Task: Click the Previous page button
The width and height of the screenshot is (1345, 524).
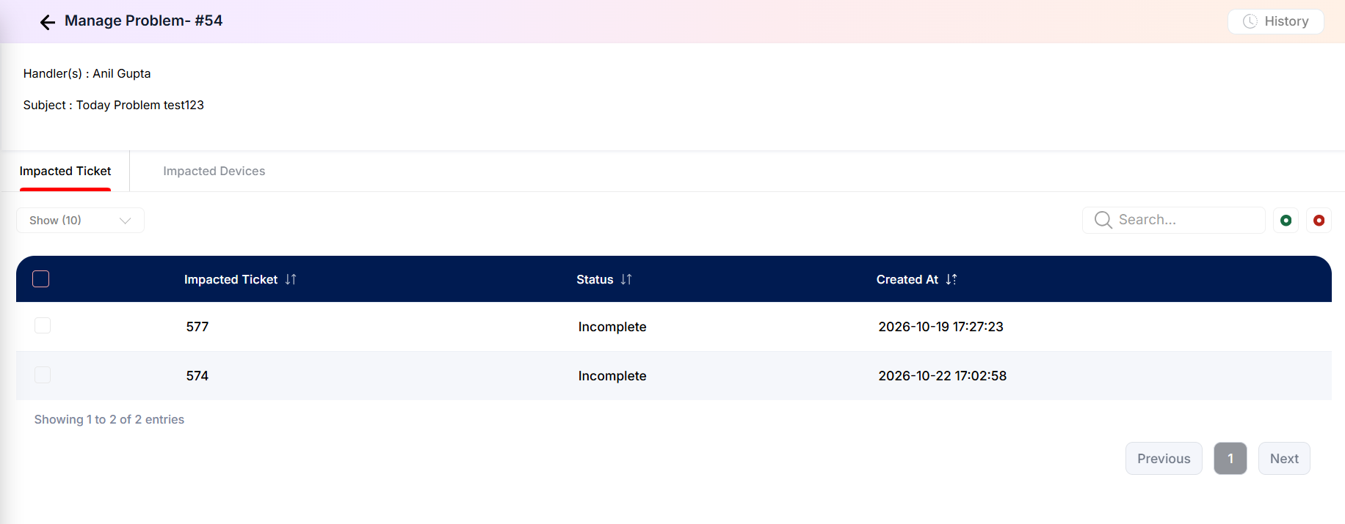Action: click(1164, 458)
